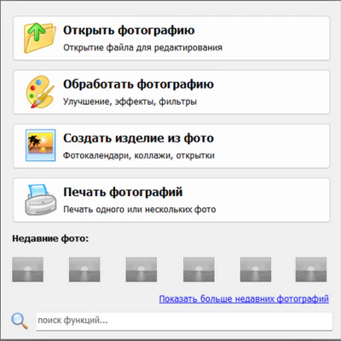Viewport: 341px width, 341px height.
Task: Choose Создать изделие из фото
Action: 171,146
